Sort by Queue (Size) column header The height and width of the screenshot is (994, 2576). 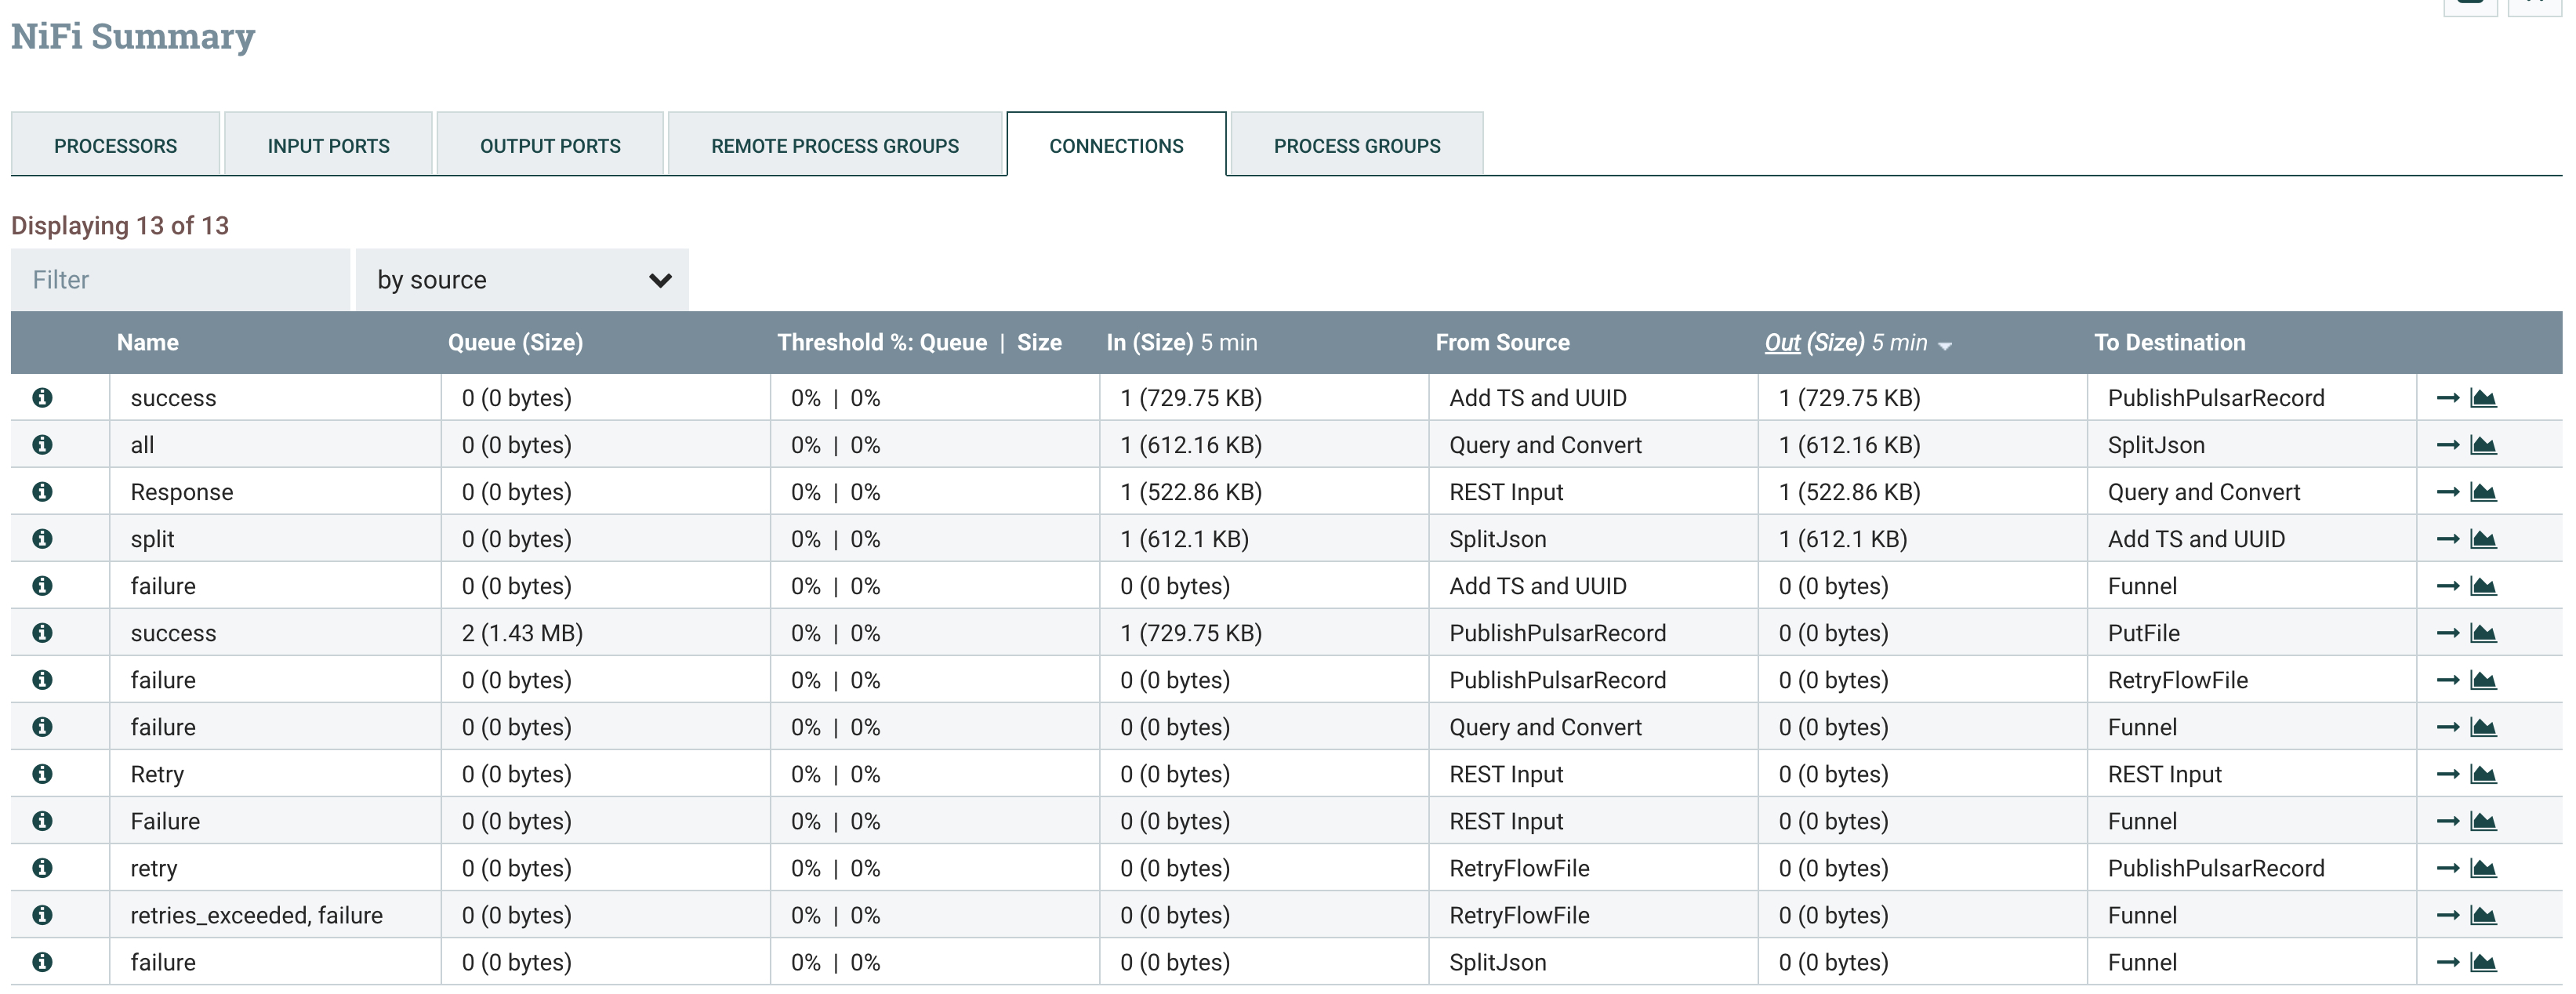pyautogui.click(x=515, y=342)
